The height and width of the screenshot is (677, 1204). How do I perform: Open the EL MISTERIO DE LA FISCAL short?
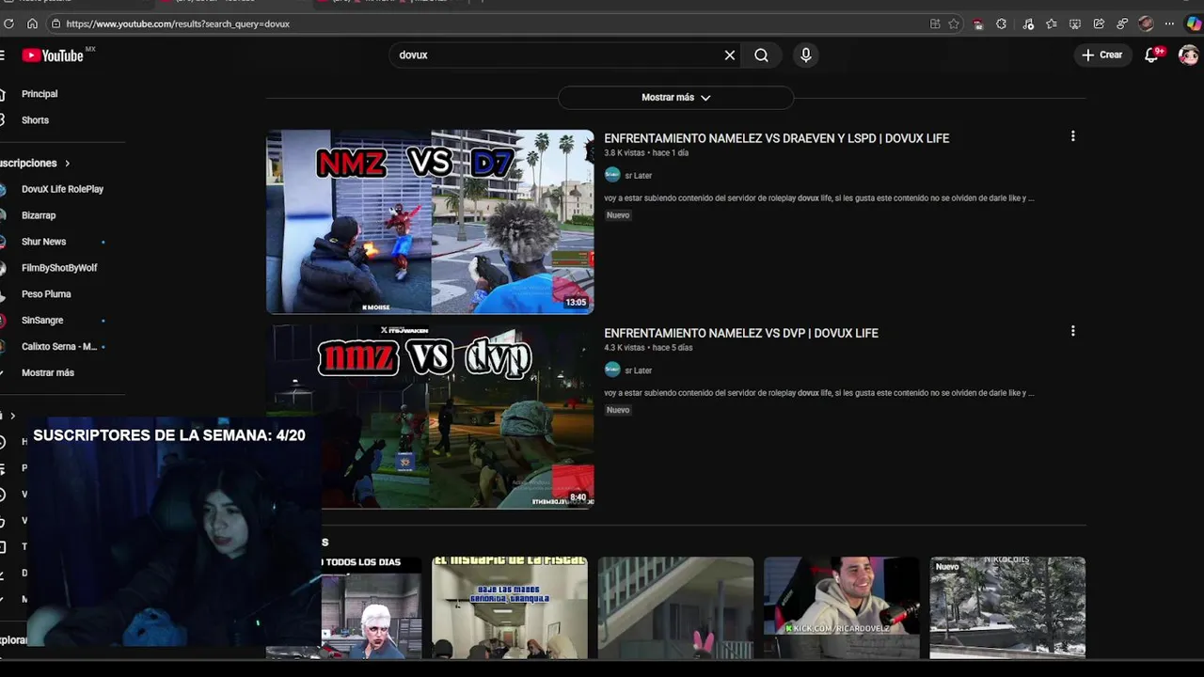[x=510, y=607]
